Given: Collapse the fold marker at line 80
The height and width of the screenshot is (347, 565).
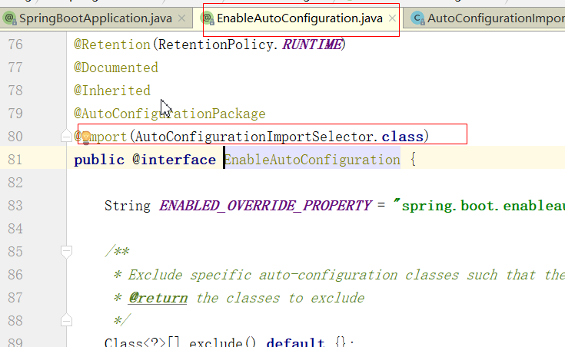Looking at the screenshot, I should [x=67, y=137].
